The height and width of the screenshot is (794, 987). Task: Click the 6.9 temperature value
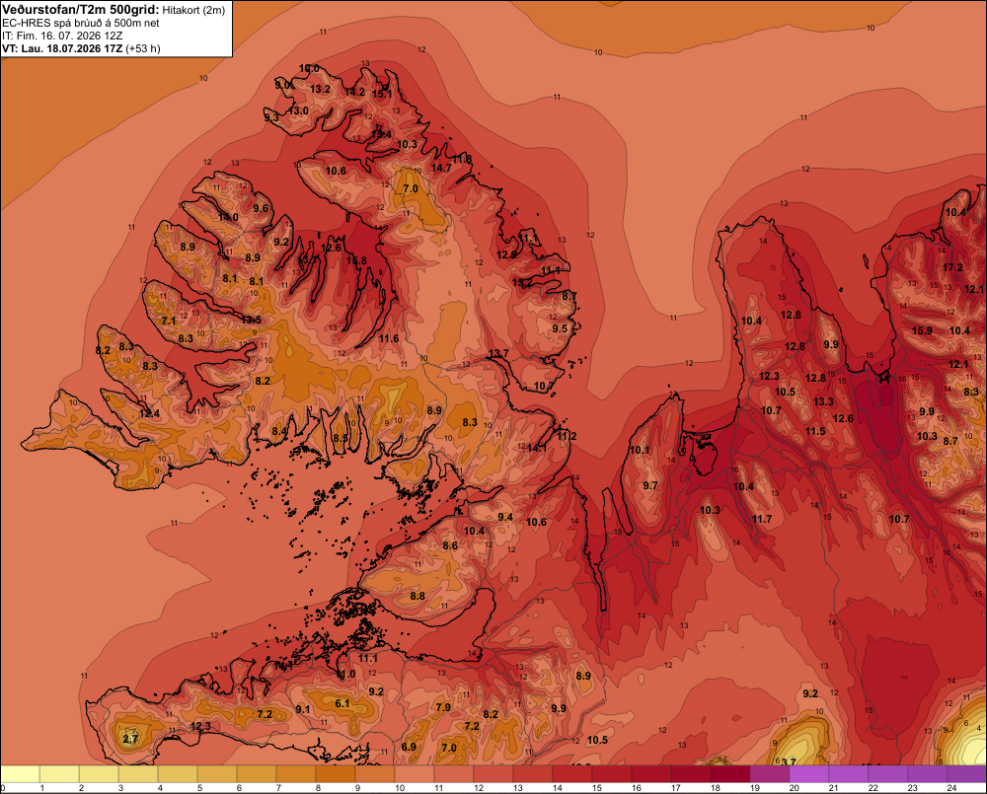tap(409, 747)
